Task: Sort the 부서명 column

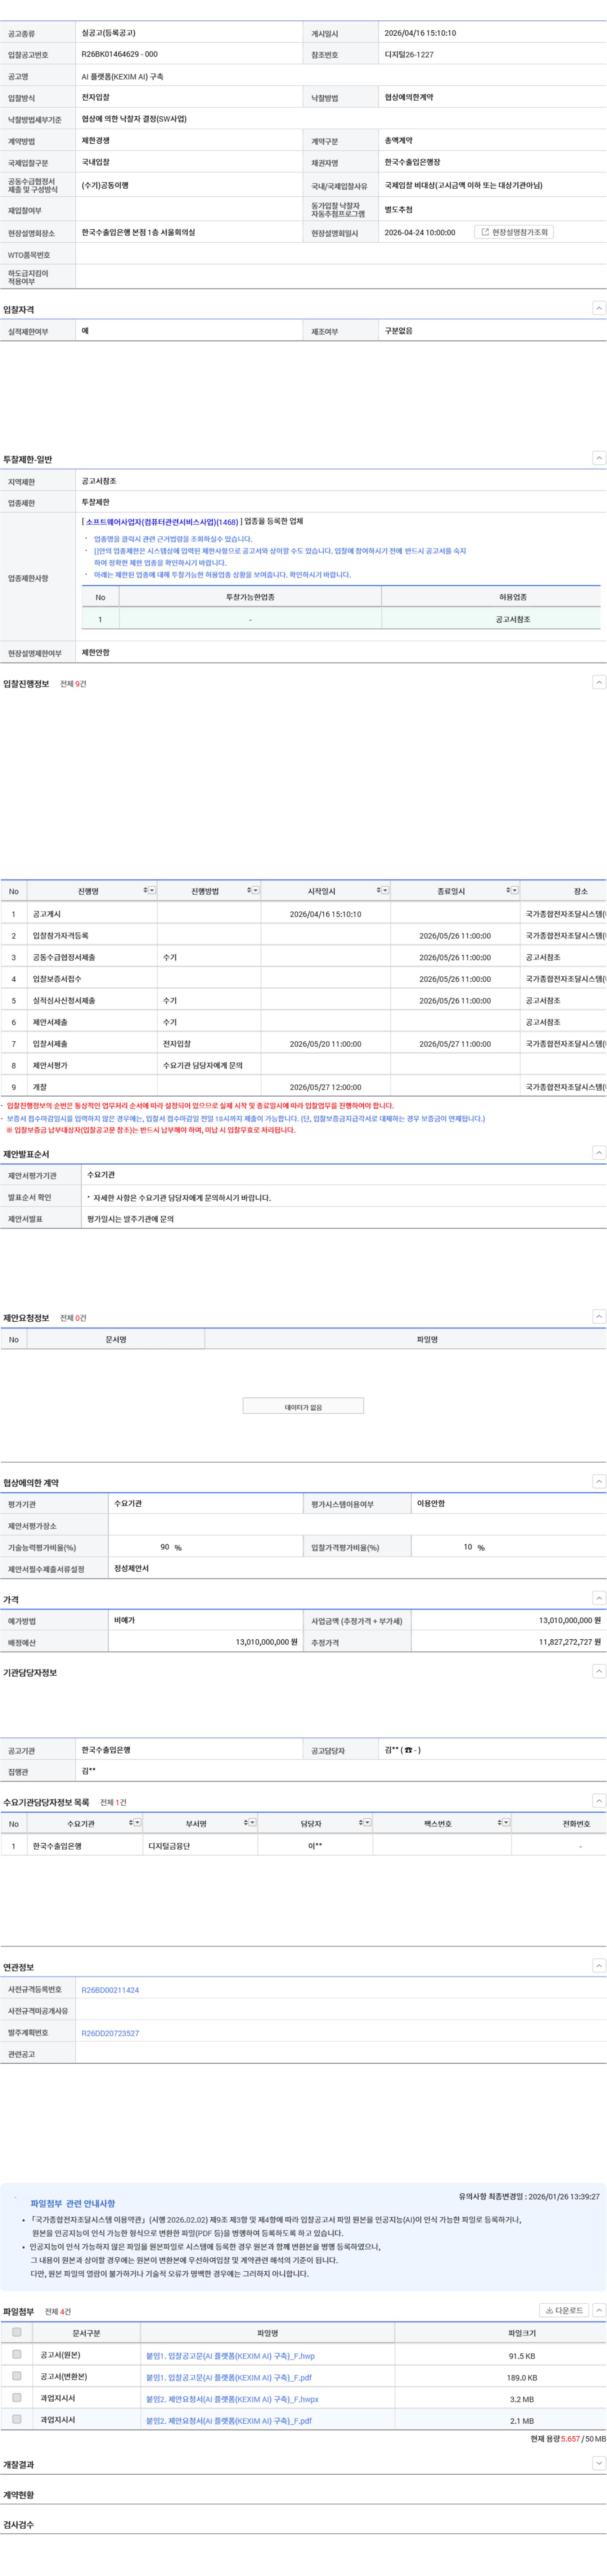Action: 246,1822
